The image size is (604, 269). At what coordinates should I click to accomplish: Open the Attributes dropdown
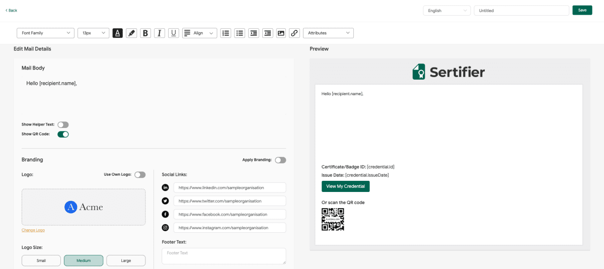tap(328, 33)
